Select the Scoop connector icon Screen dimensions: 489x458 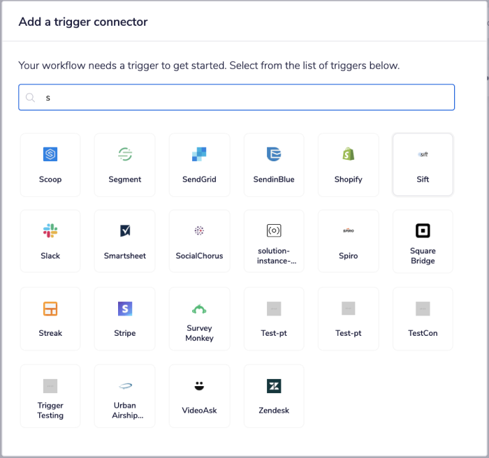(50, 155)
